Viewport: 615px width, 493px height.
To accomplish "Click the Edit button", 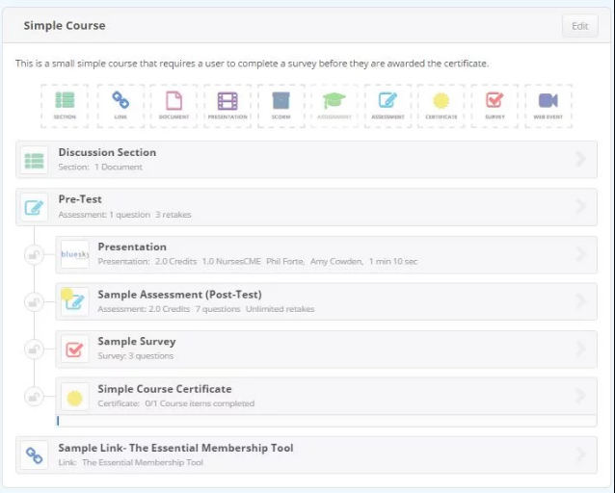I will click(579, 26).
